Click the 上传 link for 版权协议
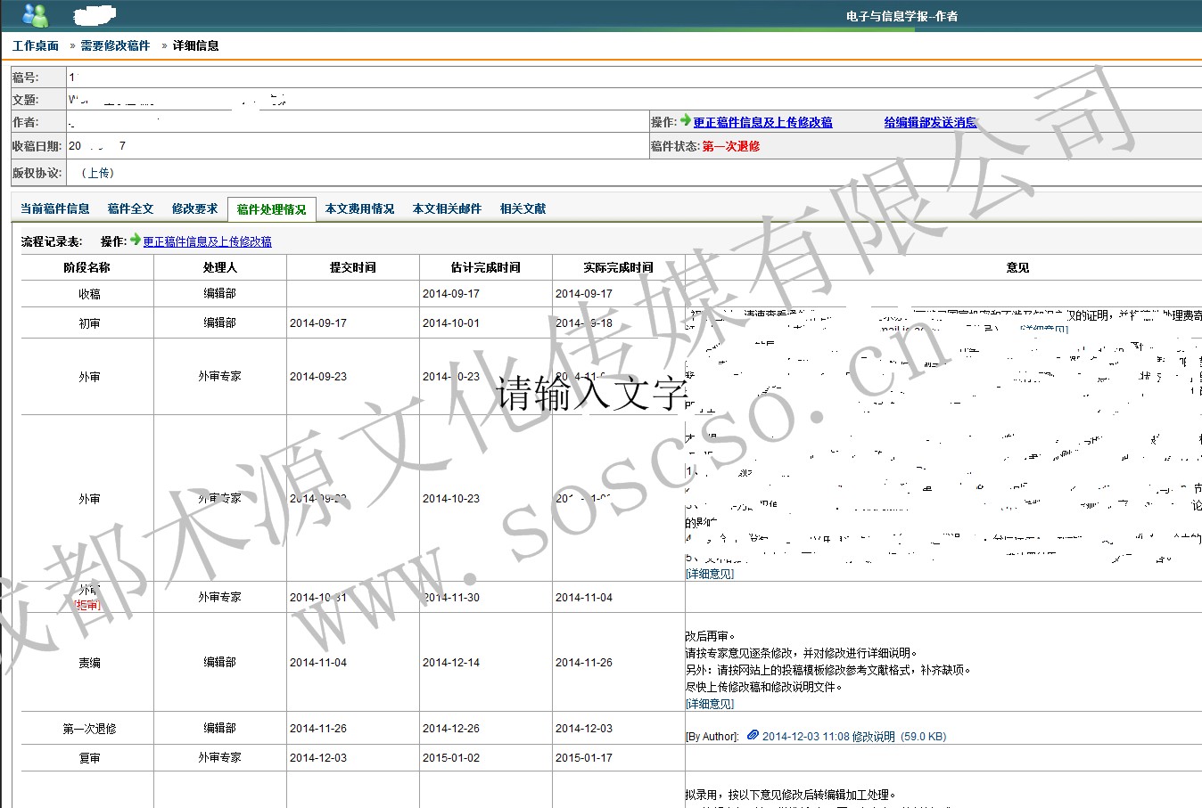Image resolution: width=1202 pixels, height=808 pixels. 98,173
